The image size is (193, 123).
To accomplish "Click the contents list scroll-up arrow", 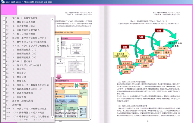I will (x=52, y=19).
